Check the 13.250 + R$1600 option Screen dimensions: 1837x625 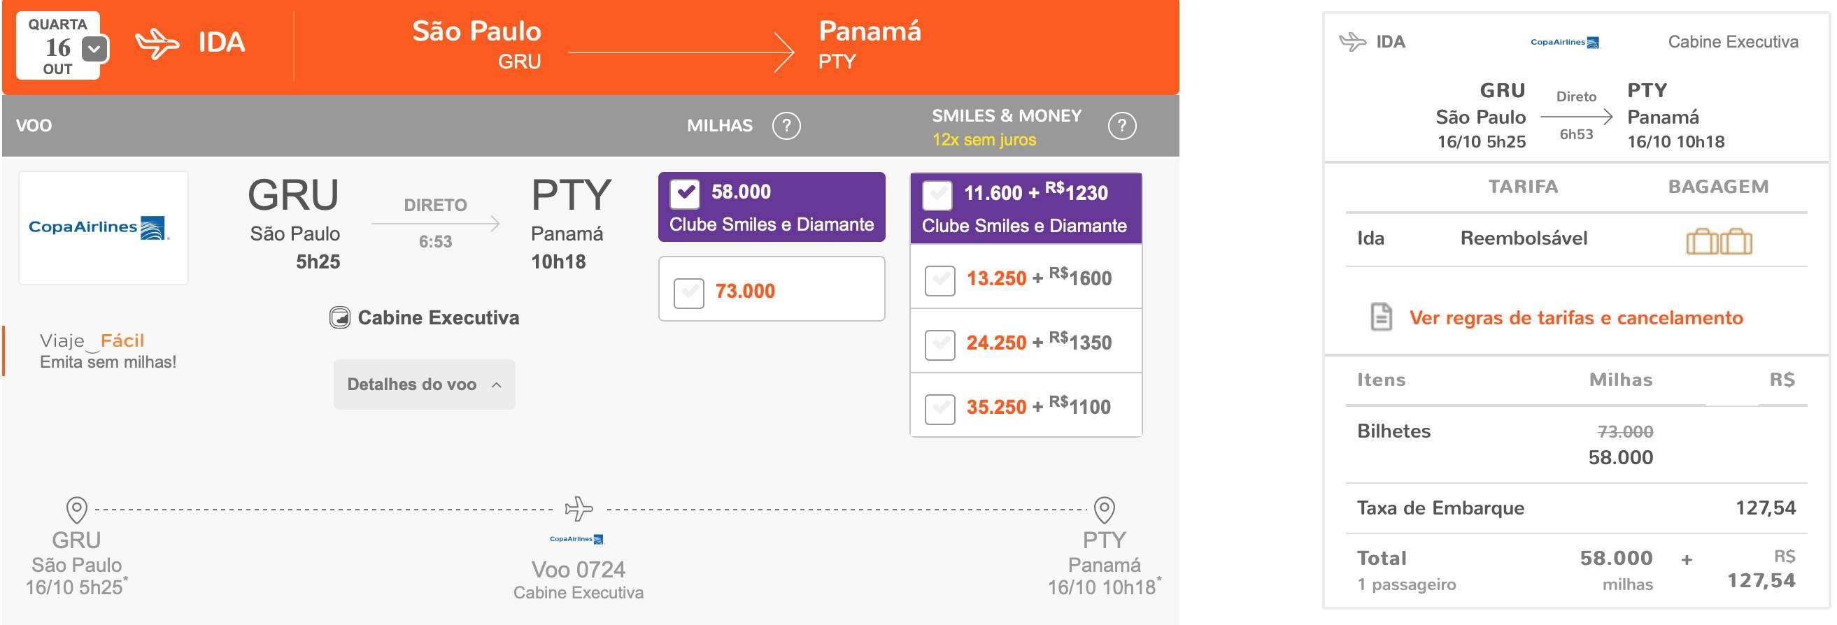940,280
